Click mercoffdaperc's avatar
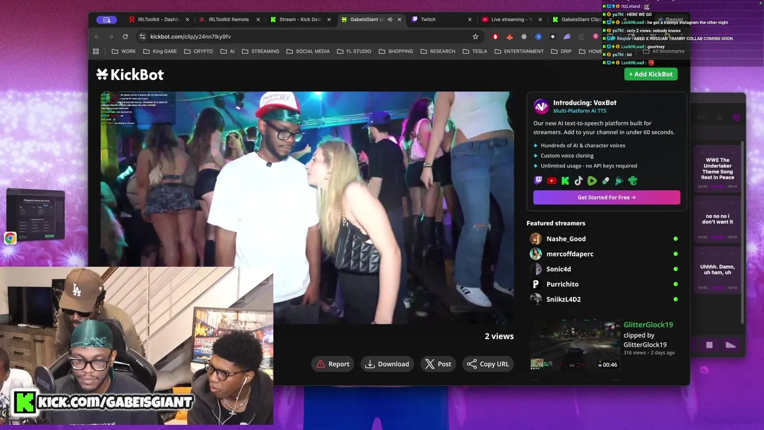Viewport: 764px width, 430px height. [x=536, y=254]
